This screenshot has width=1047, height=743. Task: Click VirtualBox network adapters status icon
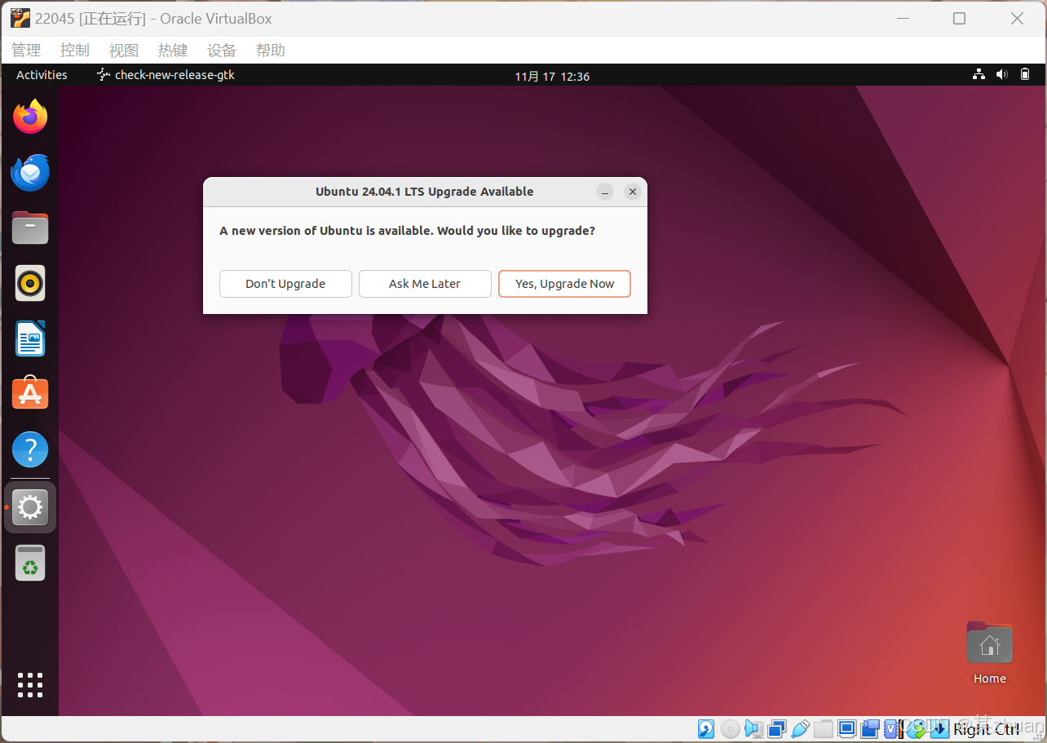point(777,728)
